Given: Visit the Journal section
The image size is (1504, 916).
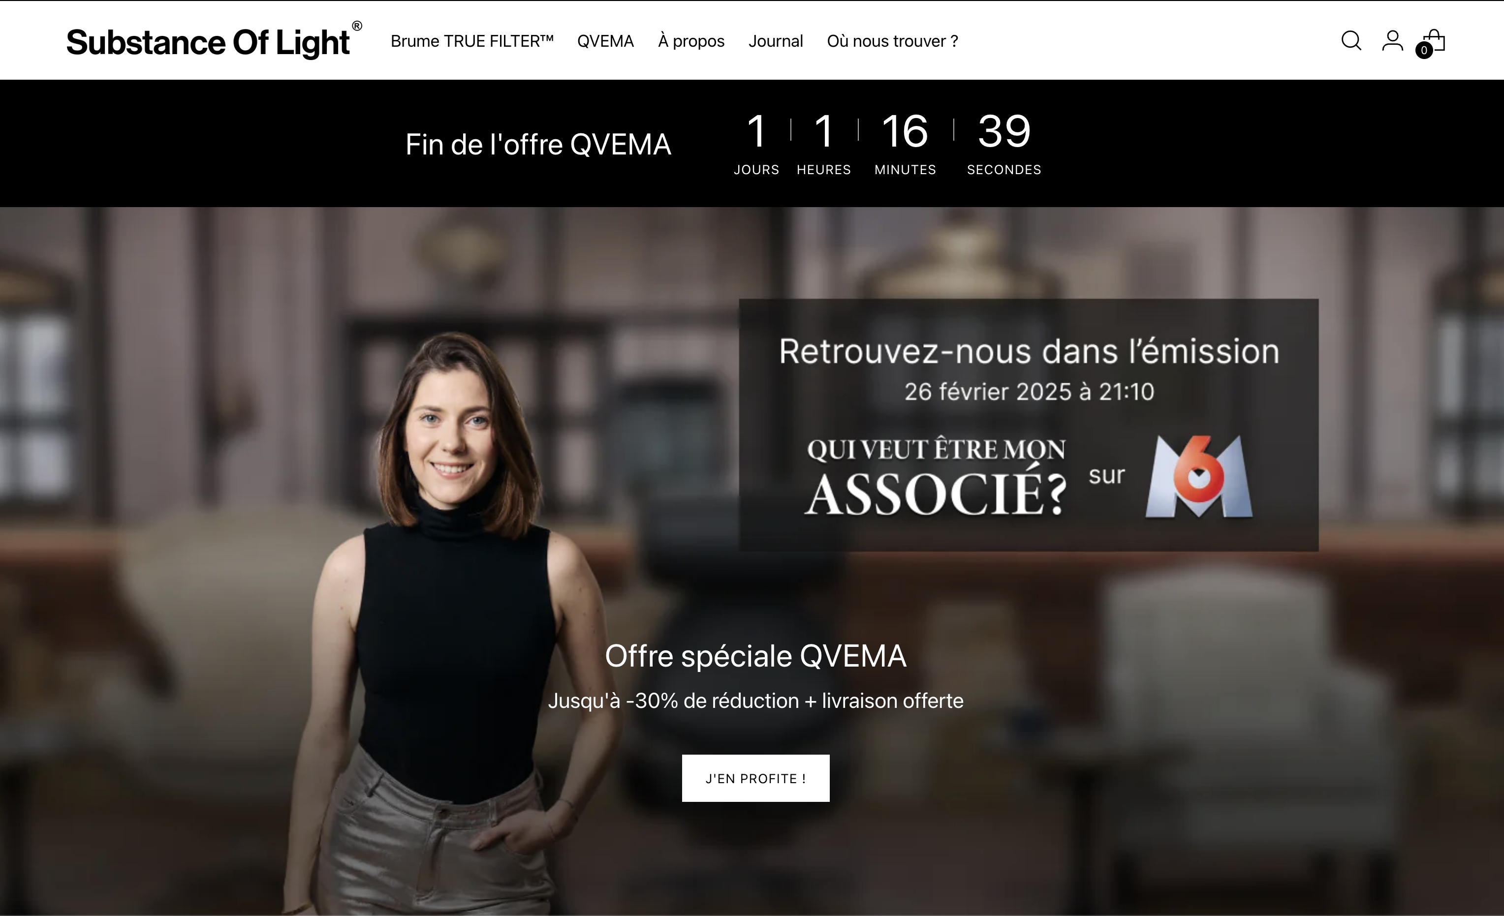Looking at the screenshot, I should [x=775, y=41].
